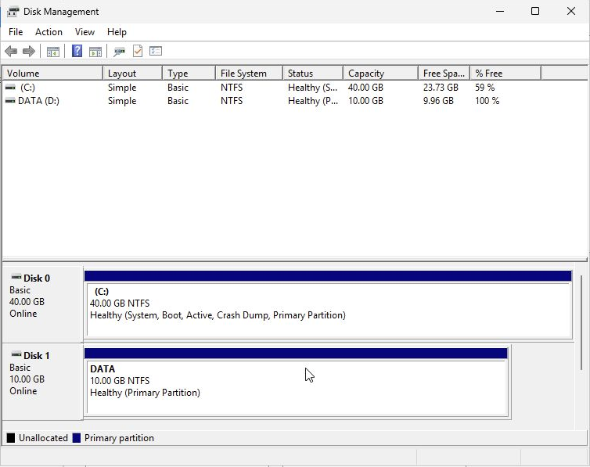Click the black Unallocated legend swatch
Screen dimensions: 590x467
pos(11,438)
